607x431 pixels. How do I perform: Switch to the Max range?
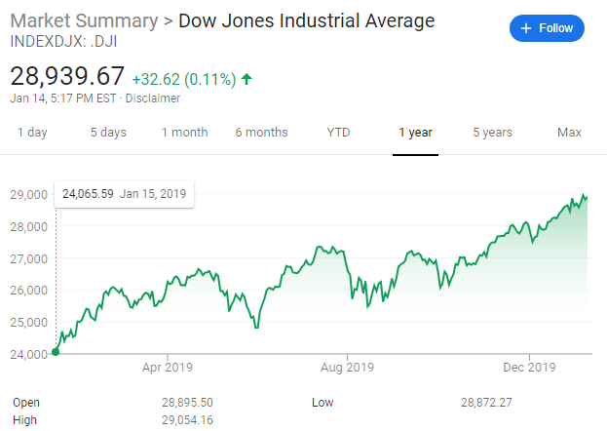(x=569, y=133)
